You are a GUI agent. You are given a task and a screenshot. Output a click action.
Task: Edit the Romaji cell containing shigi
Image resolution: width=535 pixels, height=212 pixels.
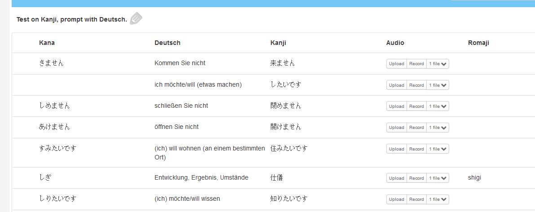[x=475, y=178]
